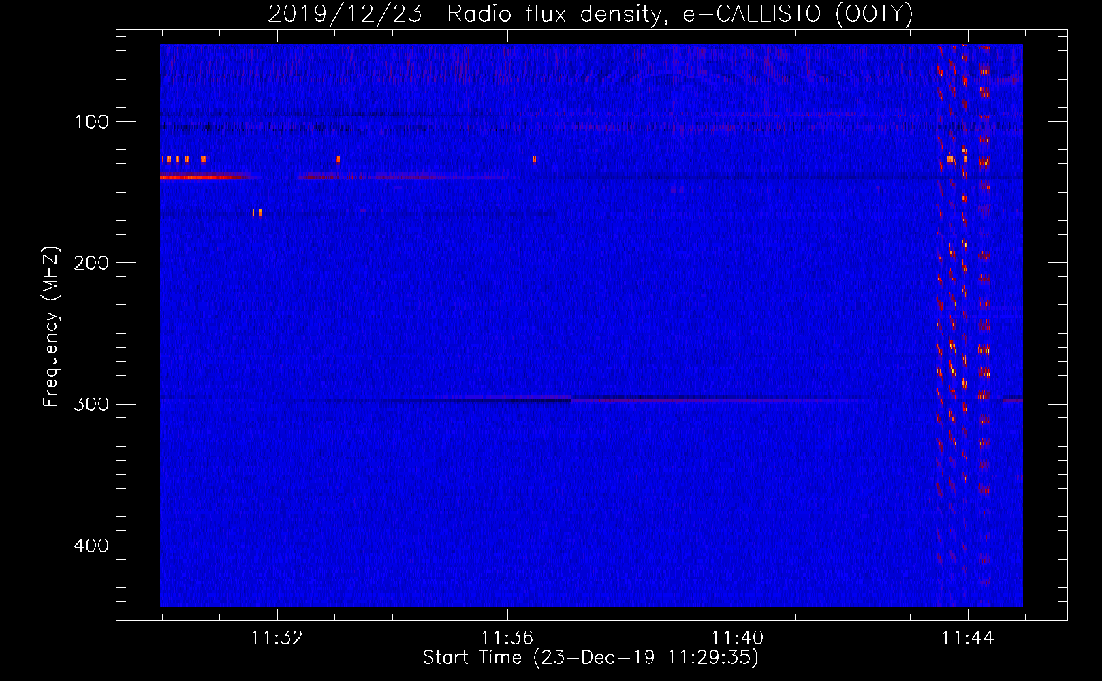This screenshot has height=681, width=1102.
Task: Click the plot title 'Radio flux density, e-CALLISTO (OOTY)'
Action: tap(680, 14)
